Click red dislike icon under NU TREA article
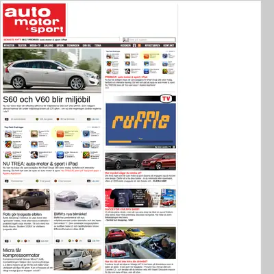The width and height of the screenshot is (274, 274). [x=55, y=181]
